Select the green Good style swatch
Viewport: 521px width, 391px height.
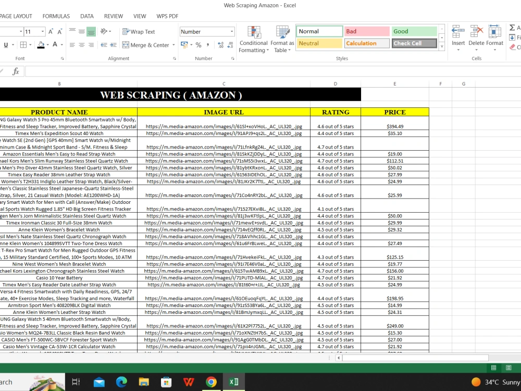tap(414, 31)
